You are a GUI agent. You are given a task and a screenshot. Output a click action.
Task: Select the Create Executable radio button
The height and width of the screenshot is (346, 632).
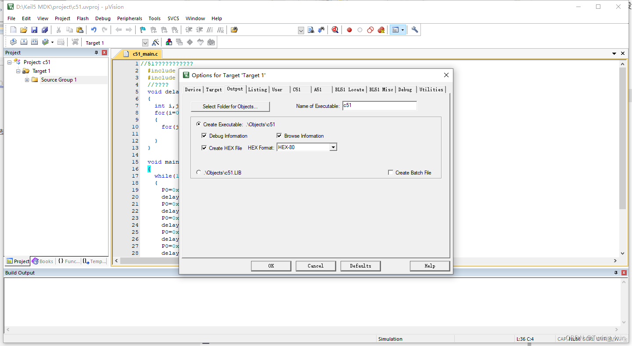coord(199,124)
